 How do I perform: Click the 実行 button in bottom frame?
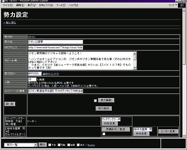point(42,145)
